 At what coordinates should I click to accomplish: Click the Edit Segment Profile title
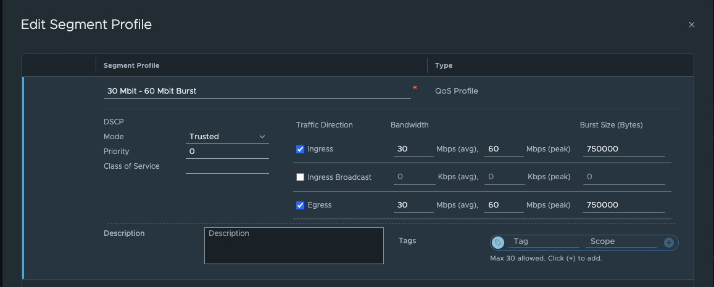tap(86, 25)
